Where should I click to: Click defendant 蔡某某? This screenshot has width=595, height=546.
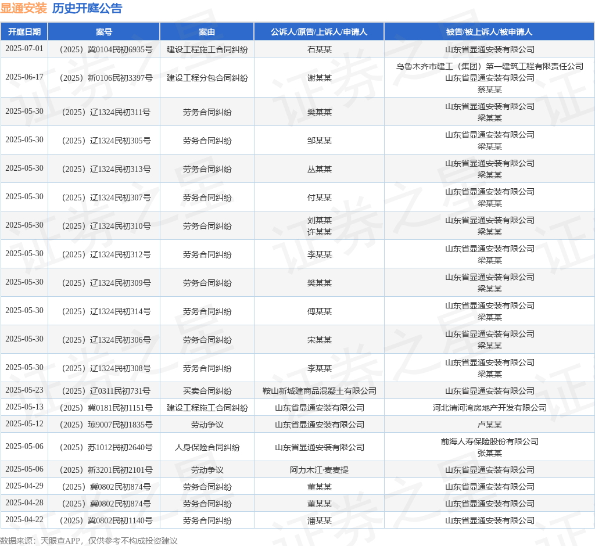[x=489, y=89]
